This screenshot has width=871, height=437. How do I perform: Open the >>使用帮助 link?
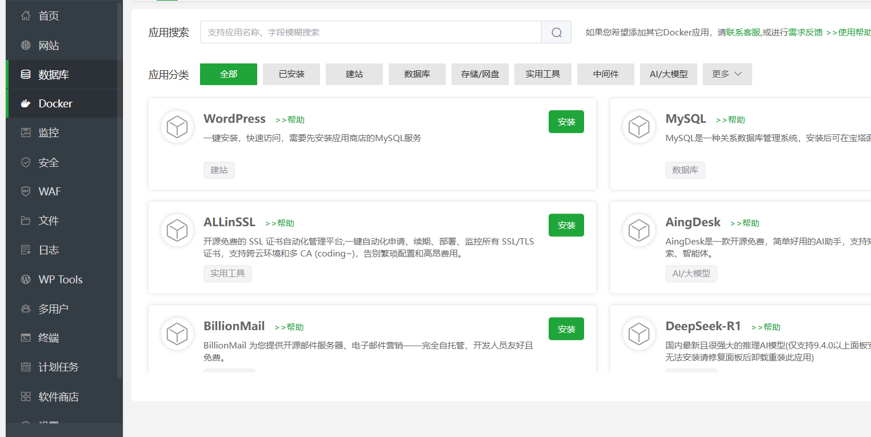(x=849, y=33)
